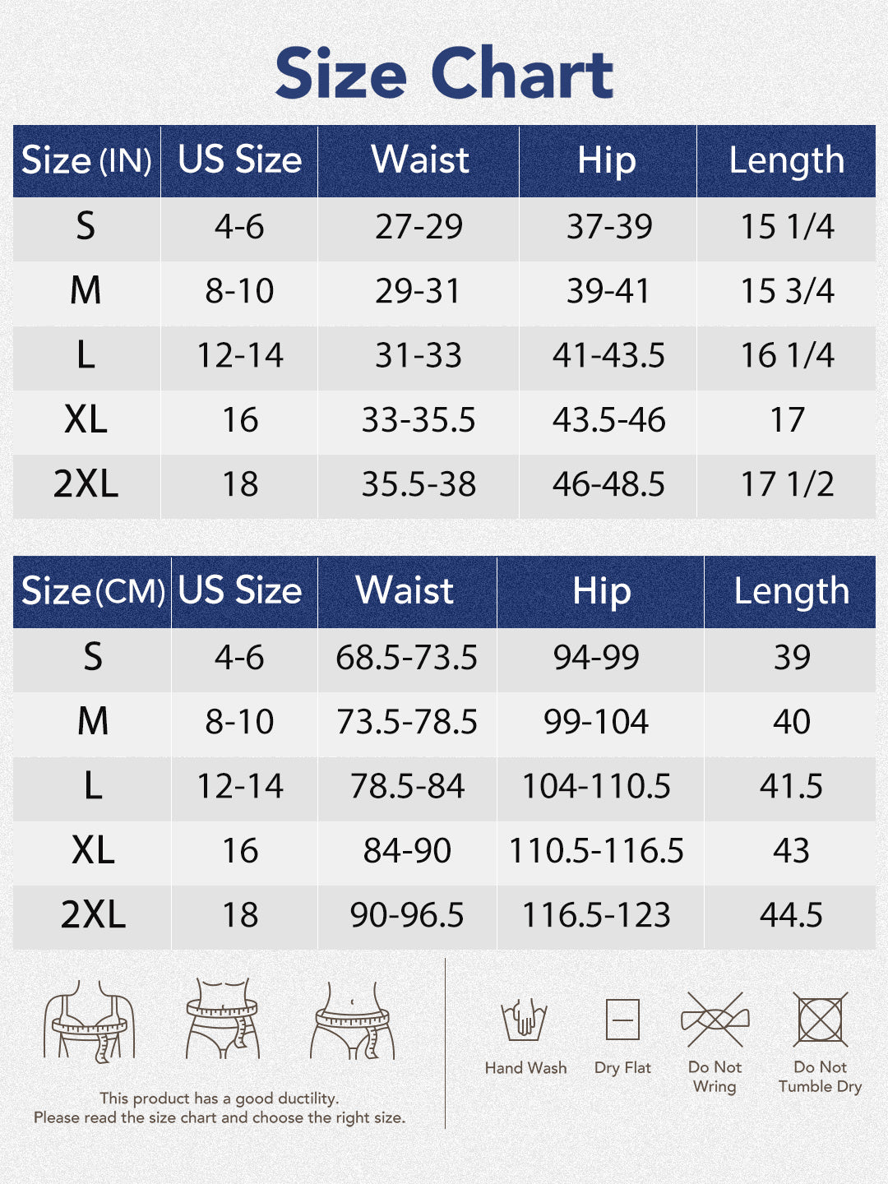Click the 17 1/2 length value
Image resolution: width=888 pixels, height=1184 pixels.
tap(787, 484)
